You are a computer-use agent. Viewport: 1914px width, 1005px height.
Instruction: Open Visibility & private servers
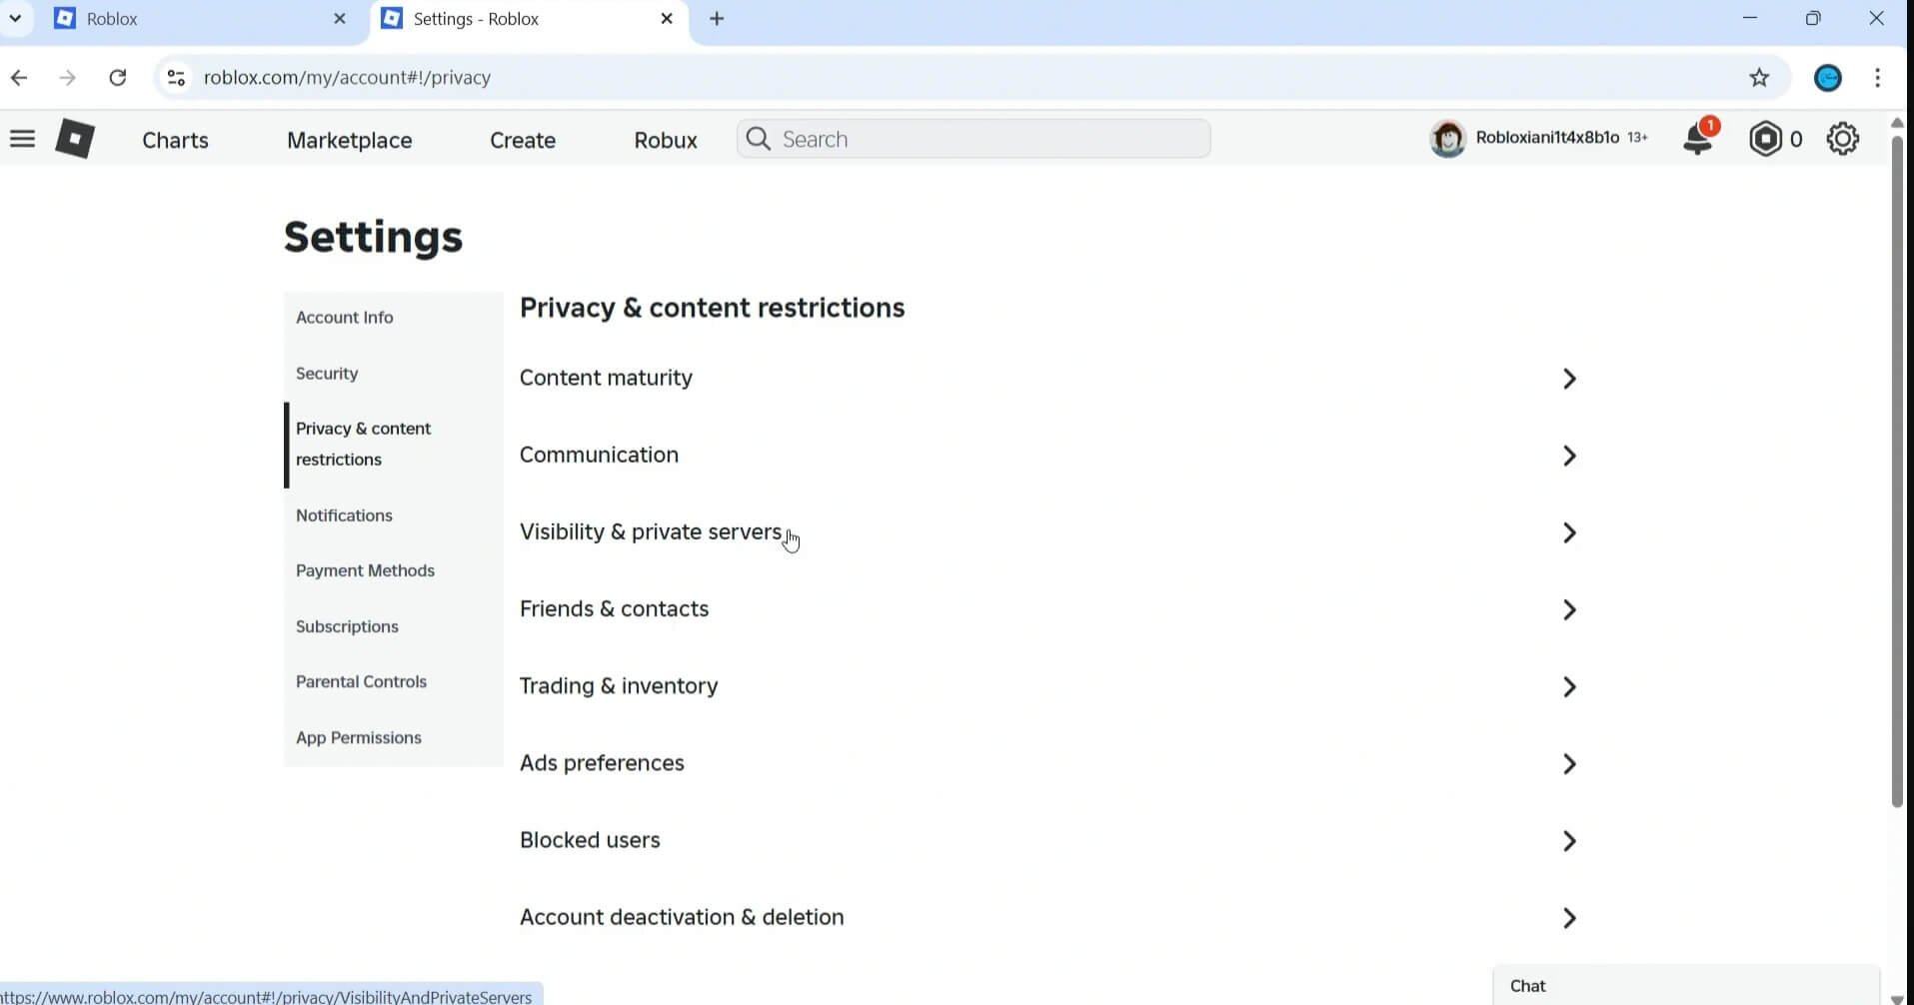click(x=1049, y=532)
